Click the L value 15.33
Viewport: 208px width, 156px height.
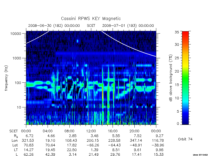159,154
